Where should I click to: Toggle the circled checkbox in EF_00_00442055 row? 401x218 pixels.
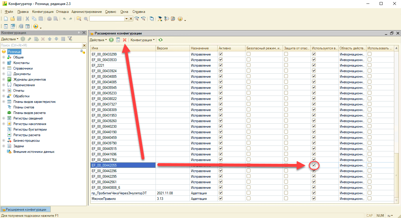tap(314, 165)
